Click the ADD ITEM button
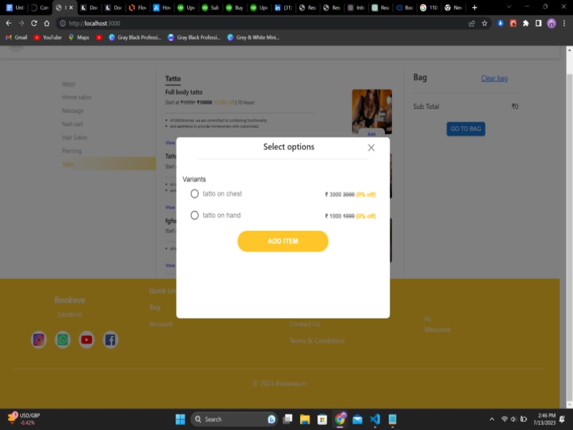The height and width of the screenshot is (430, 573). pyautogui.click(x=283, y=241)
